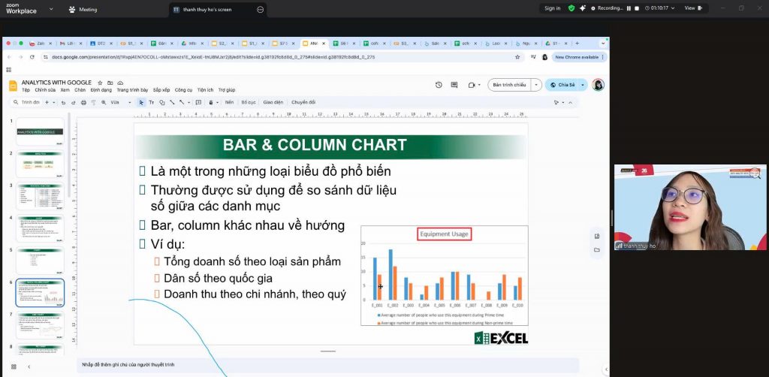Click the Zoom encryption shield icon
This screenshot has width=769, height=377.
[x=571, y=8]
